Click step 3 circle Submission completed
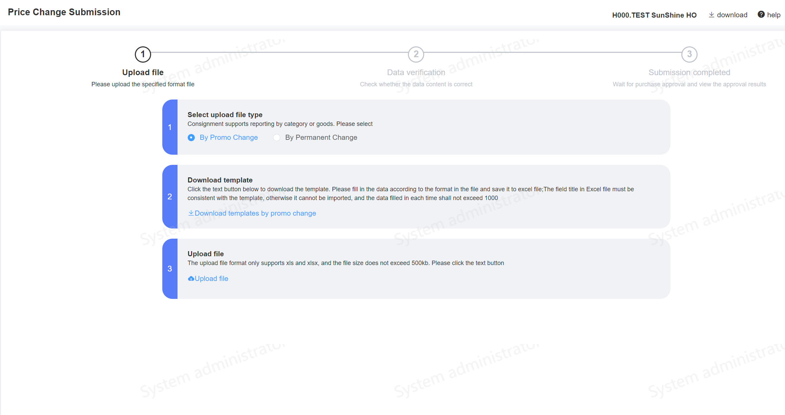The height and width of the screenshot is (415, 785). click(x=689, y=54)
